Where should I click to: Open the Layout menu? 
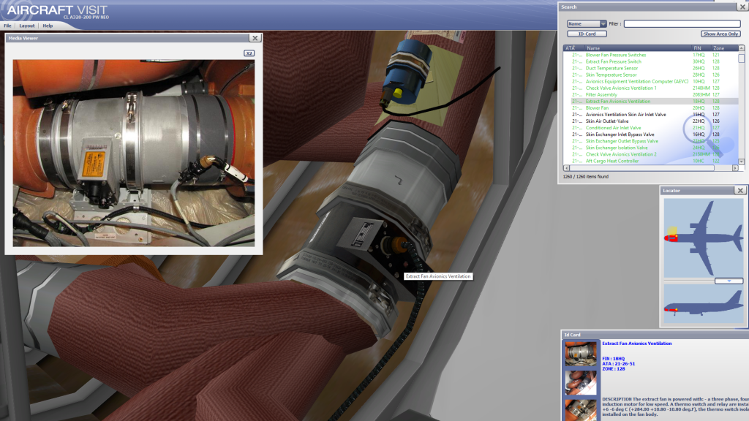click(27, 26)
